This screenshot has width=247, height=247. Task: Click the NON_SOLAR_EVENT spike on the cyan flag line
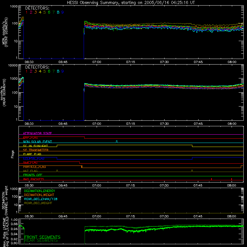[x=117, y=142]
